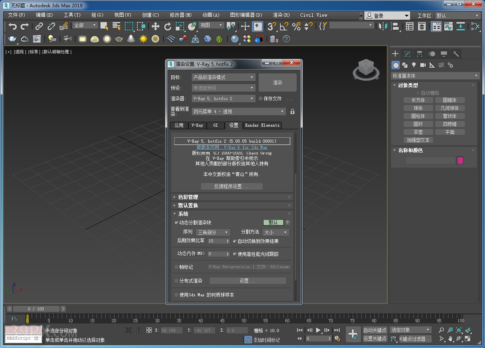Enable the 帧标记 checkbox
The height and width of the screenshot is (348, 485).
176,267
